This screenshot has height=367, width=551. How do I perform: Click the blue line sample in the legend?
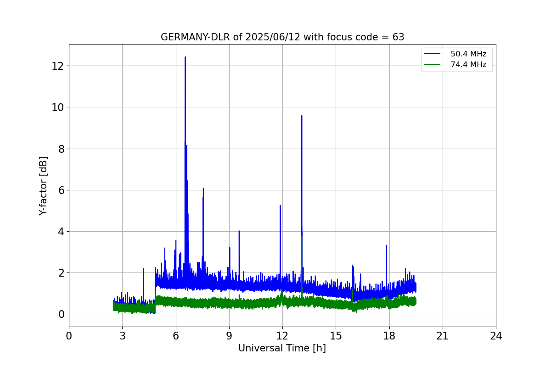pyautogui.click(x=433, y=54)
